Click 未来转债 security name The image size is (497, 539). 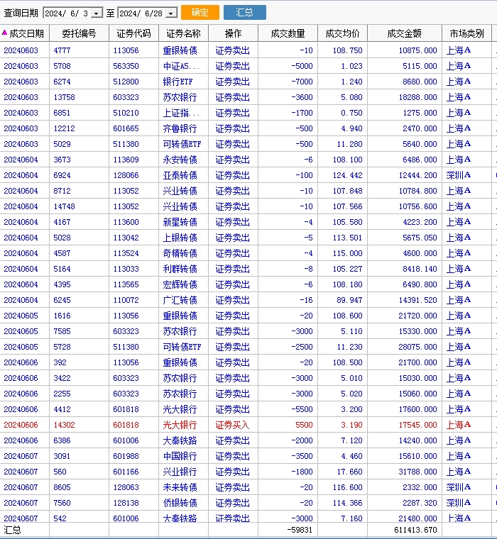pos(180,487)
